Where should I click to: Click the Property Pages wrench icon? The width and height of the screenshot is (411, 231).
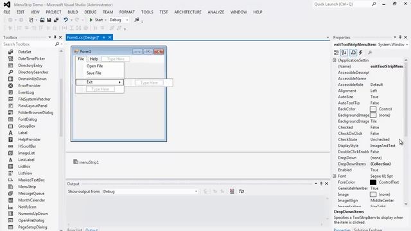pos(370,53)
